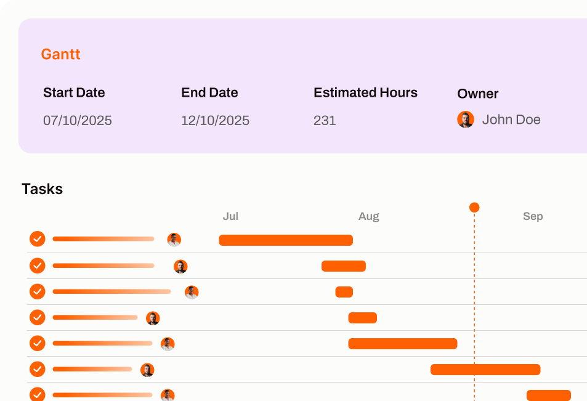Click the checkmark icon of the fourth task
This screenshot has height=401, width=587.
(x=37, y=317)
